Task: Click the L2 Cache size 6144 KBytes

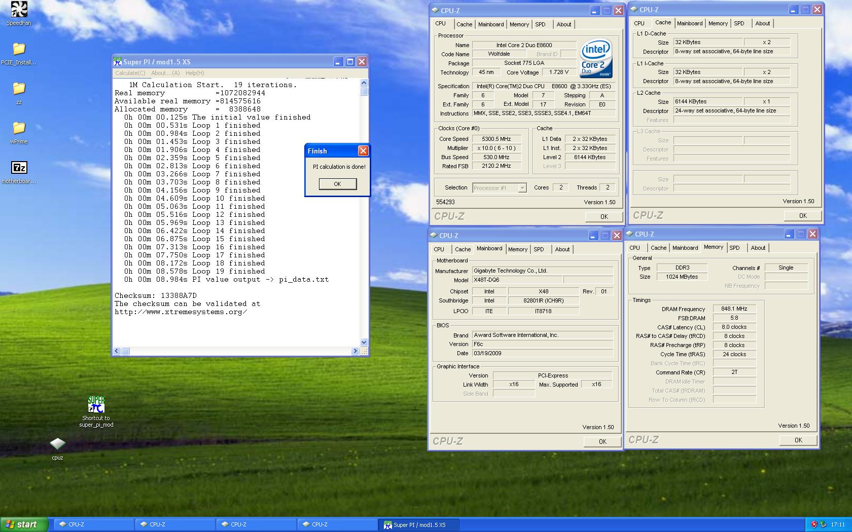Action: point(708,101)
